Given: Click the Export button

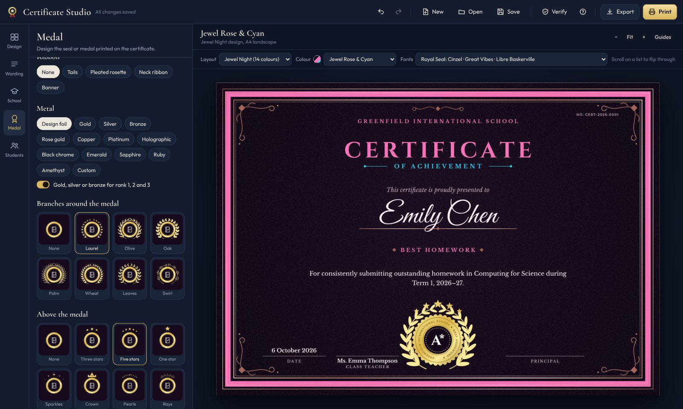Looking at the screenshot, I should (x=620, y=12).
